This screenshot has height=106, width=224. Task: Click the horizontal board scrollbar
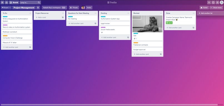coord(109,105)
